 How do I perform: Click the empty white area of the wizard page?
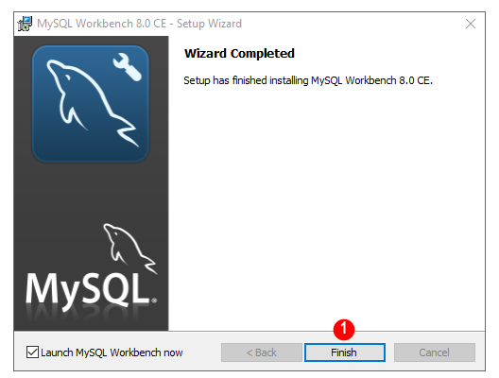[326, 207]
